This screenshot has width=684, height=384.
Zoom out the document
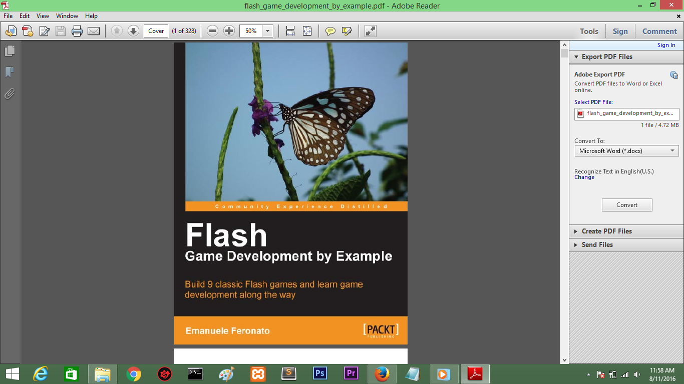(212, 31)
